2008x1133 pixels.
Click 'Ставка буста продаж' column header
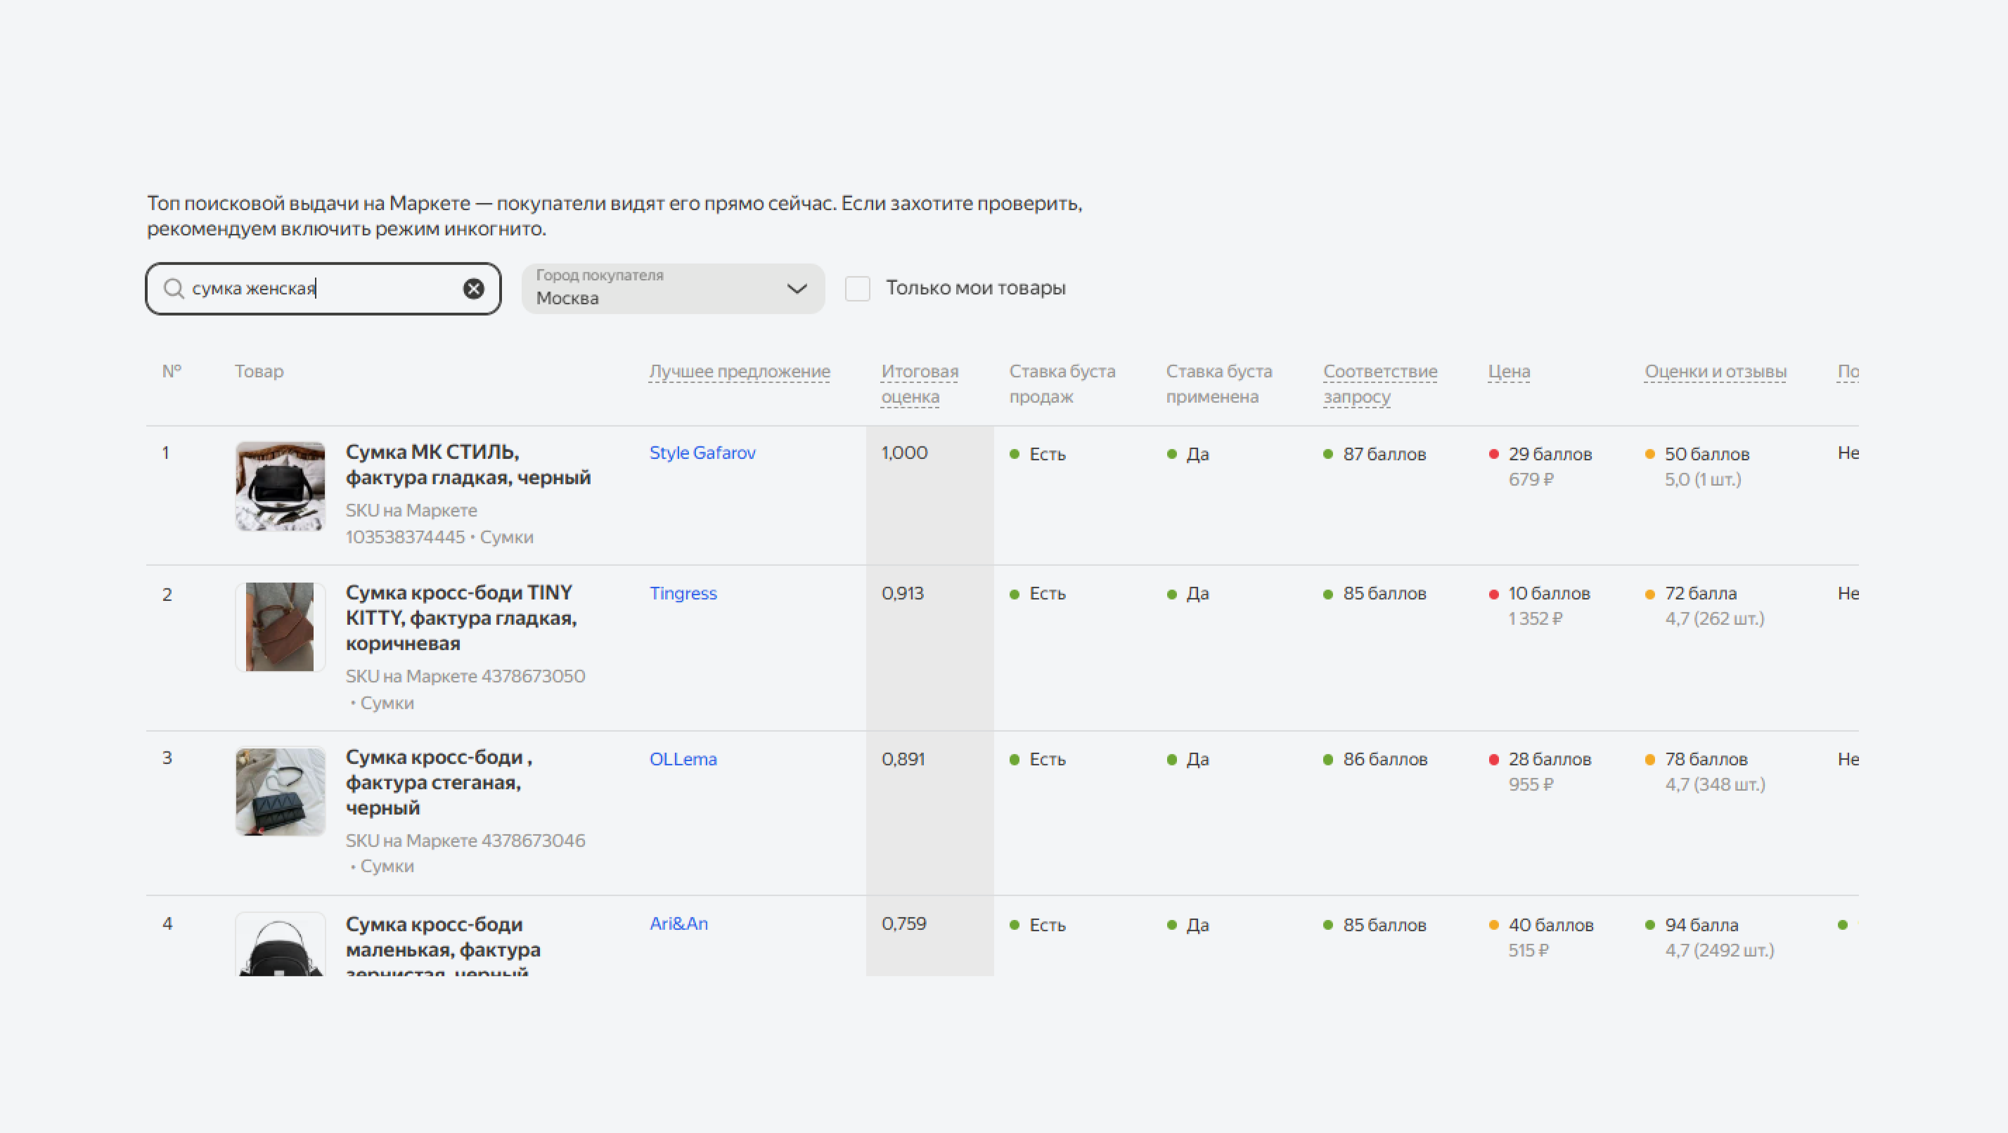1062,383
